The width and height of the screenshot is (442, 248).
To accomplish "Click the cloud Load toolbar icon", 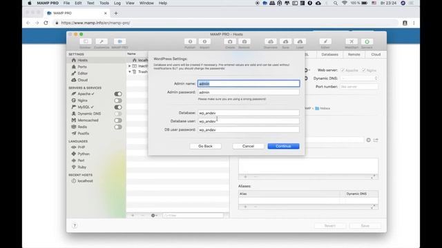I will click(x=300, y=41).
